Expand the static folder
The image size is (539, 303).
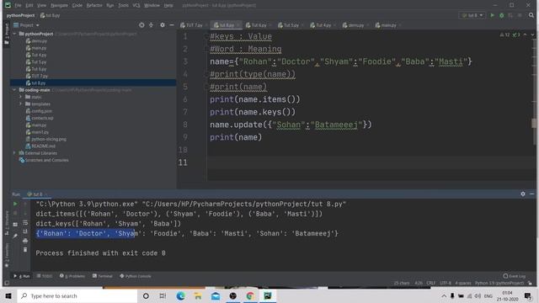(x=20, y=97)
